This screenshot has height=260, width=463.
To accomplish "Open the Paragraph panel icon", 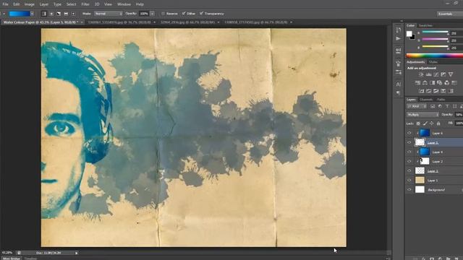I will click(399, 93).
